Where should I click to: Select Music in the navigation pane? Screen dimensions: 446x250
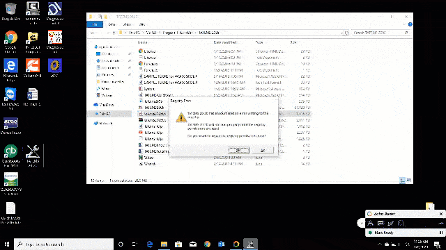[104, 89]
